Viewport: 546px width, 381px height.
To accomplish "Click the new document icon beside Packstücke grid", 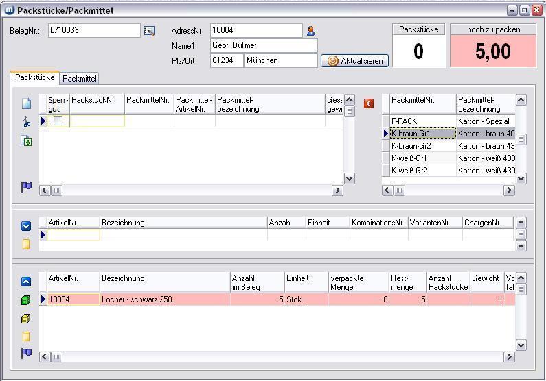I will point(26,103).
